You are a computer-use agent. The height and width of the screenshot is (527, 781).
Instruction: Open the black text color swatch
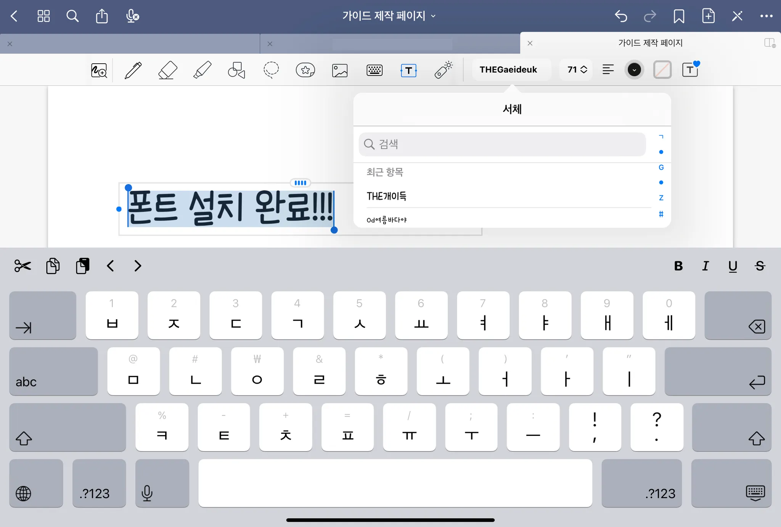(x=634, y=70)
